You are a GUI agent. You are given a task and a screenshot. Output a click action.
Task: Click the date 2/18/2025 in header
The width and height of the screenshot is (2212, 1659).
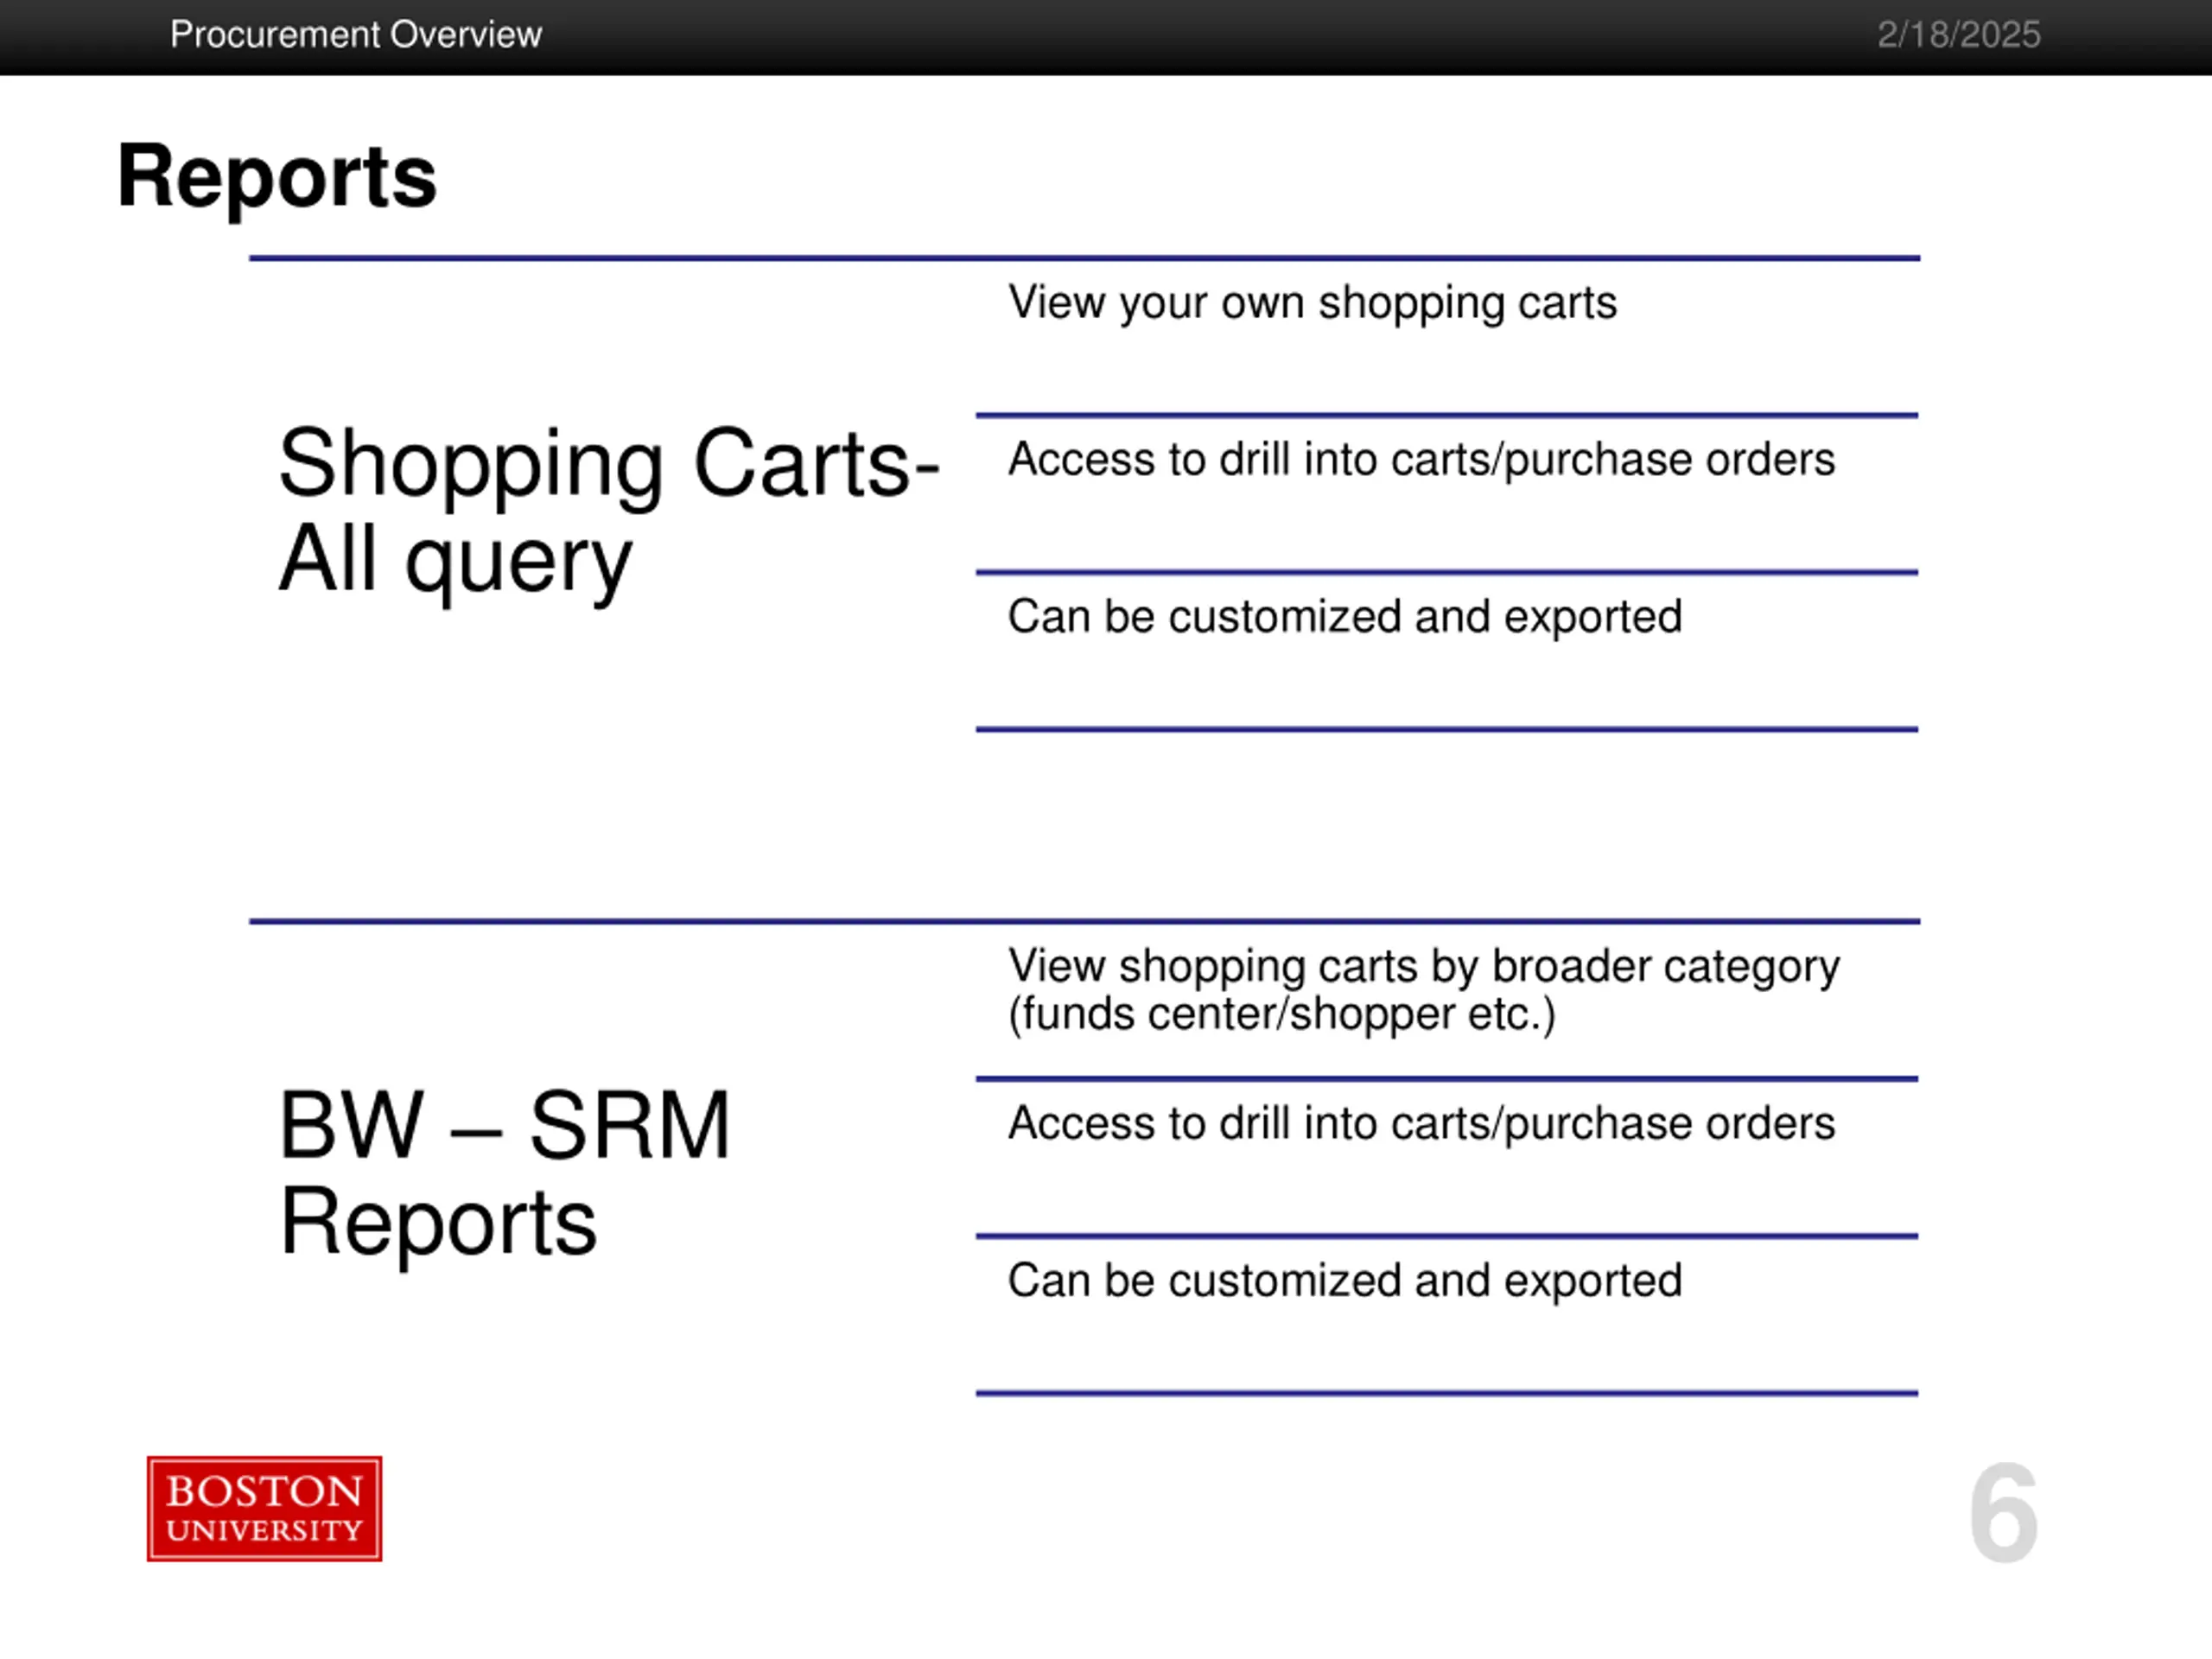point(1958,35)
